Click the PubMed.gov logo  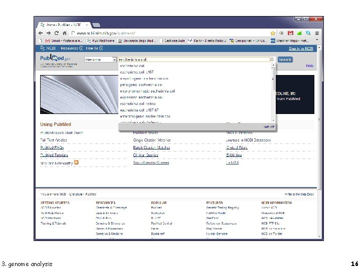pyautogui.click(x=55, y=58)
